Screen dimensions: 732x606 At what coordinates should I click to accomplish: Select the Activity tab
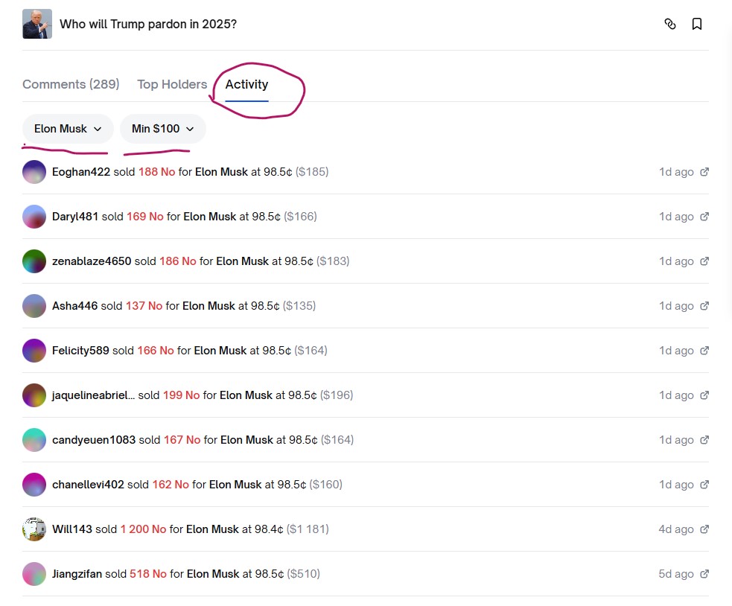[x=246, y=84]
